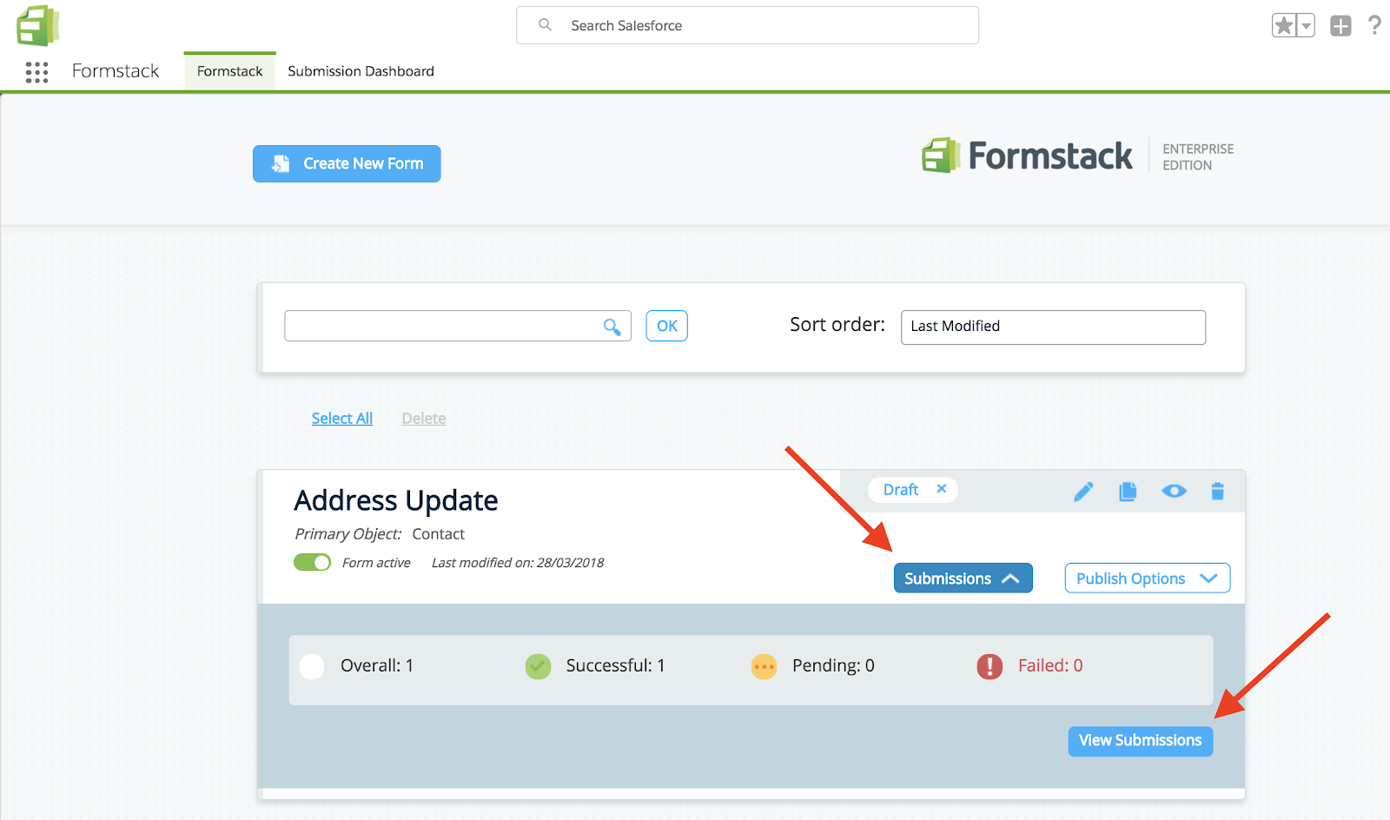The image size is (1390, 820).
Task: Click the Create New Form button
Action: pyautogui.click(x=347, y=163)
